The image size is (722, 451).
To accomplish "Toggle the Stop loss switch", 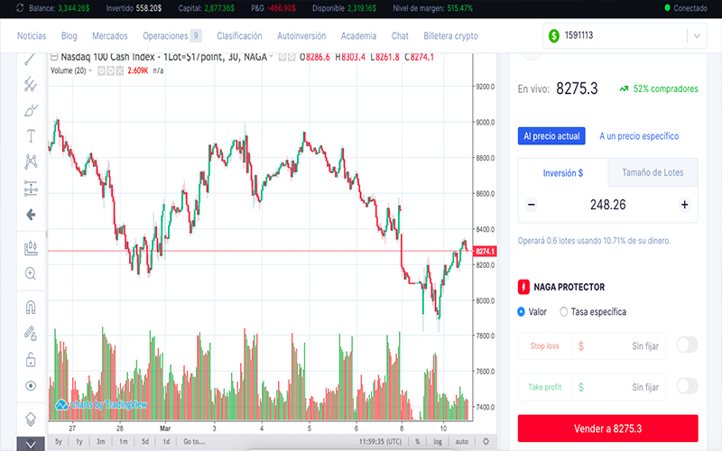I will 687,345.
